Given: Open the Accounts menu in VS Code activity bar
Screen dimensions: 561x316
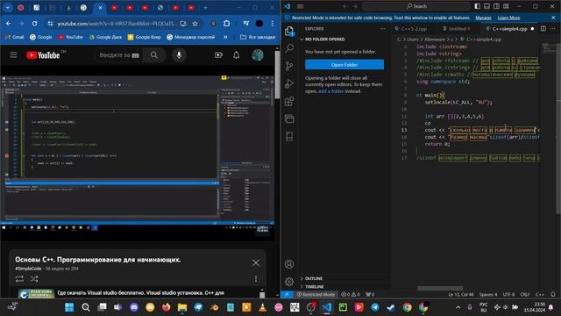Looking at the screenshot, I should click(x=289, y=264).
